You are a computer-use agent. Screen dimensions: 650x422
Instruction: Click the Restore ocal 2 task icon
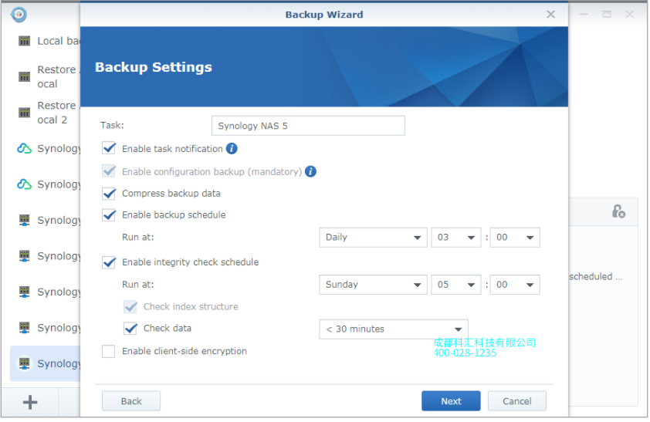[x=25, y=113]
